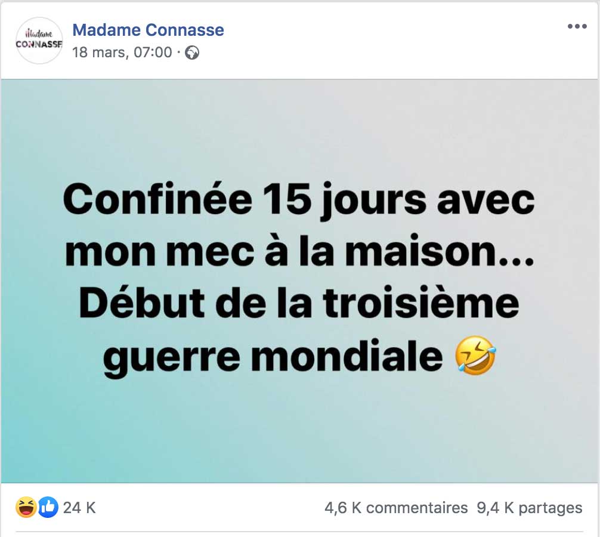The height and width of the screenshot is (537, 600).
Task: Click the Madame Connasse profile avatar
Action: click(39, 40)
